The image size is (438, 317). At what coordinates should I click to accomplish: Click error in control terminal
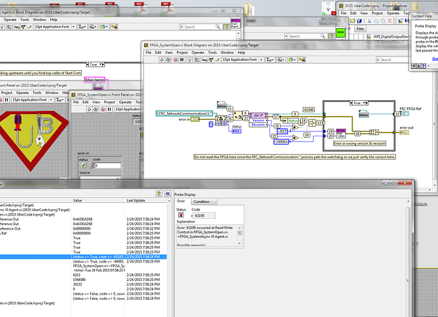pos(196,119)
